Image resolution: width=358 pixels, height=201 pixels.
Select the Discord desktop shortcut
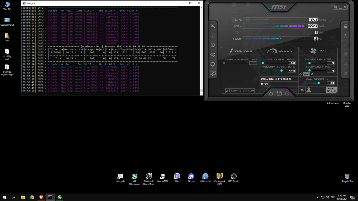click(x=191, y=178)
